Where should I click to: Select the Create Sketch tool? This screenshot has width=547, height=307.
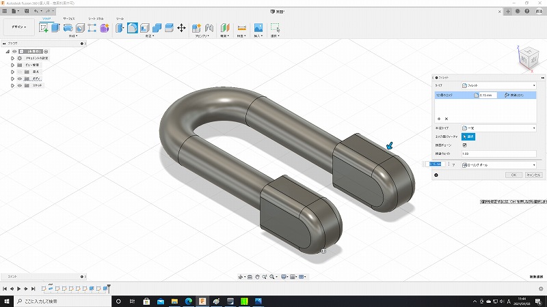tap(44, 28)
